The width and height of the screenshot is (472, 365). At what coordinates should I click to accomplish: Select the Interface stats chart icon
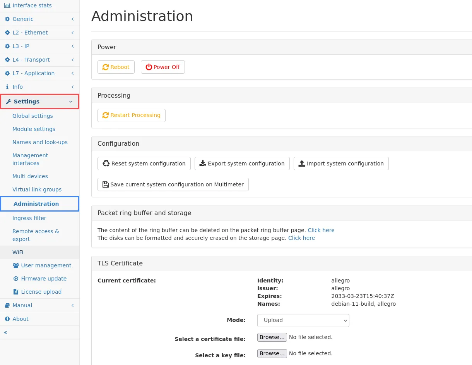[x=7, y=5]
